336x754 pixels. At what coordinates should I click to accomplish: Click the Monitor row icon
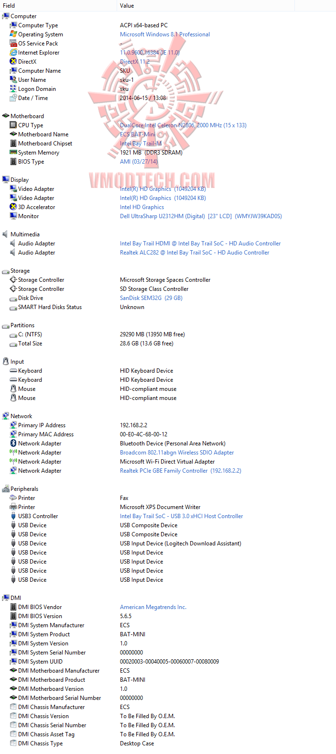point(13,216)
